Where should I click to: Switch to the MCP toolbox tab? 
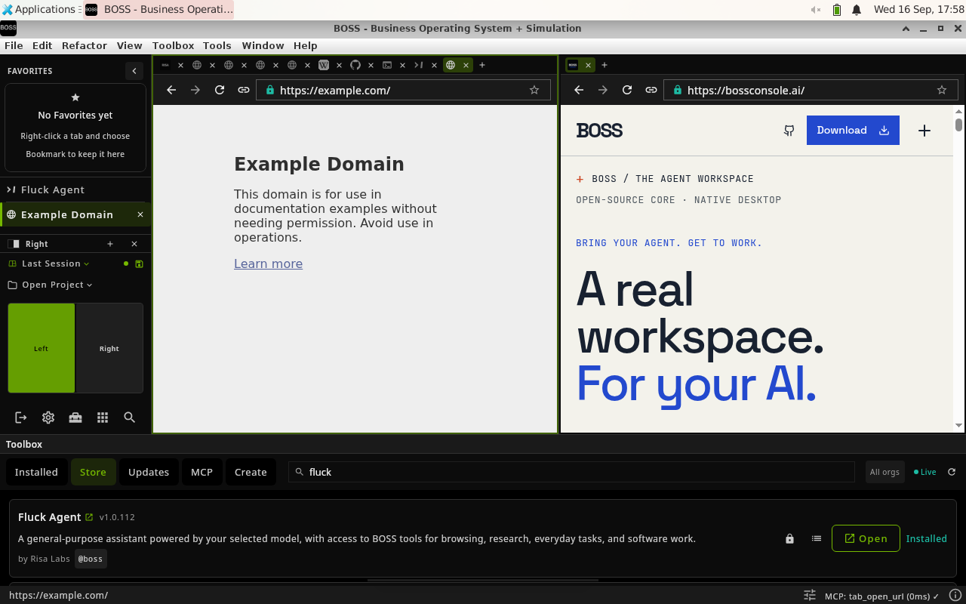click(202, 472)
